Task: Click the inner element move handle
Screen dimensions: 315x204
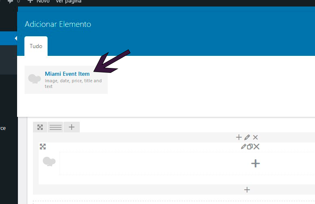Action: [x=43, y=147]
